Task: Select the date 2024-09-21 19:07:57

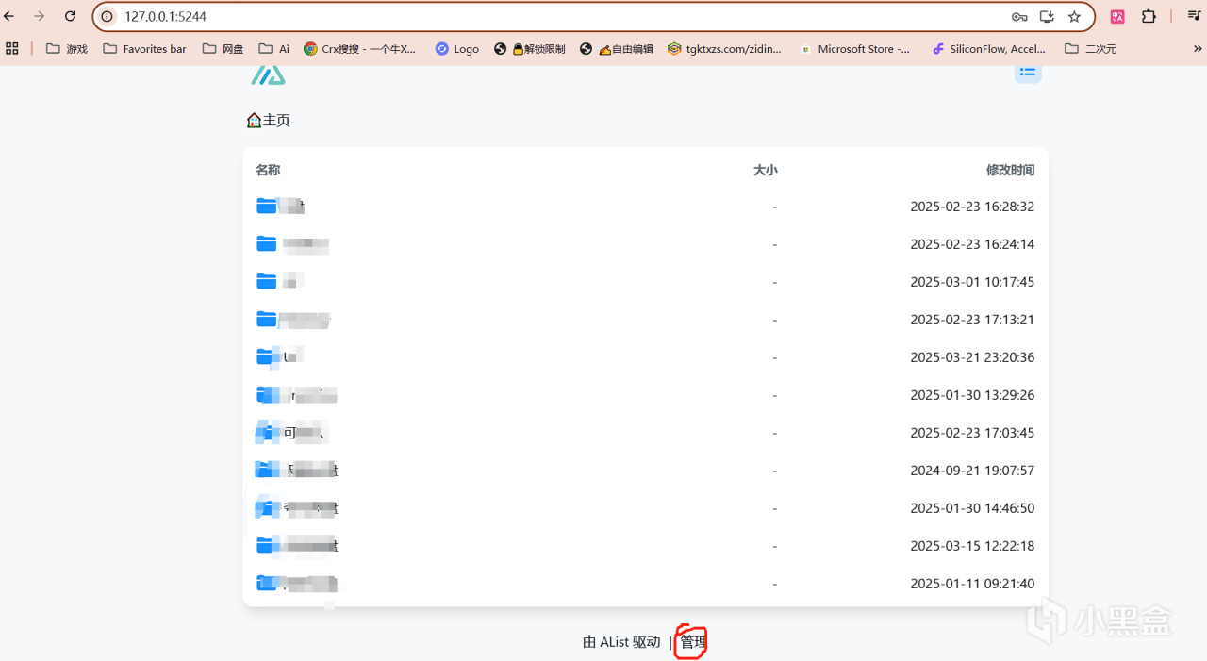Action: [972, 471]
